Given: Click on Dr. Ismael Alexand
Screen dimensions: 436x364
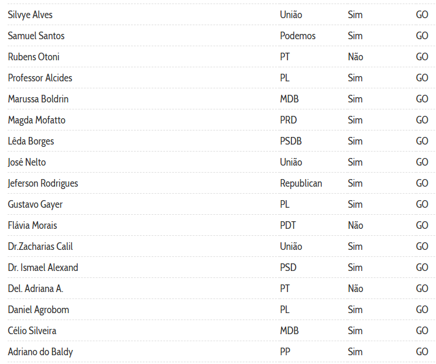Looking at the screenshot, I should pyautogui.click(x=43, y=267).
